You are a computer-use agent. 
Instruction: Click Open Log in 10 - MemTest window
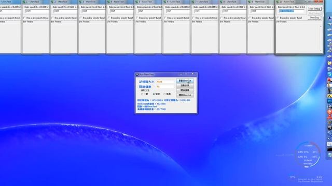314,18
